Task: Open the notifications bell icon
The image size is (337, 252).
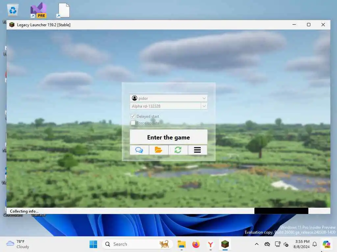Action: pyautogui.click(x=315, y=244)
